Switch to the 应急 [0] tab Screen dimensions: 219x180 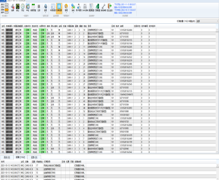[x=34, y=157]
